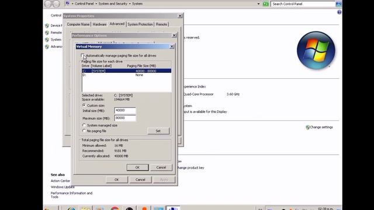Image resolution: width=374 pixels, height=210 pixels.
Task: Close the Performance Options window
Action: (x=174, y=35)
